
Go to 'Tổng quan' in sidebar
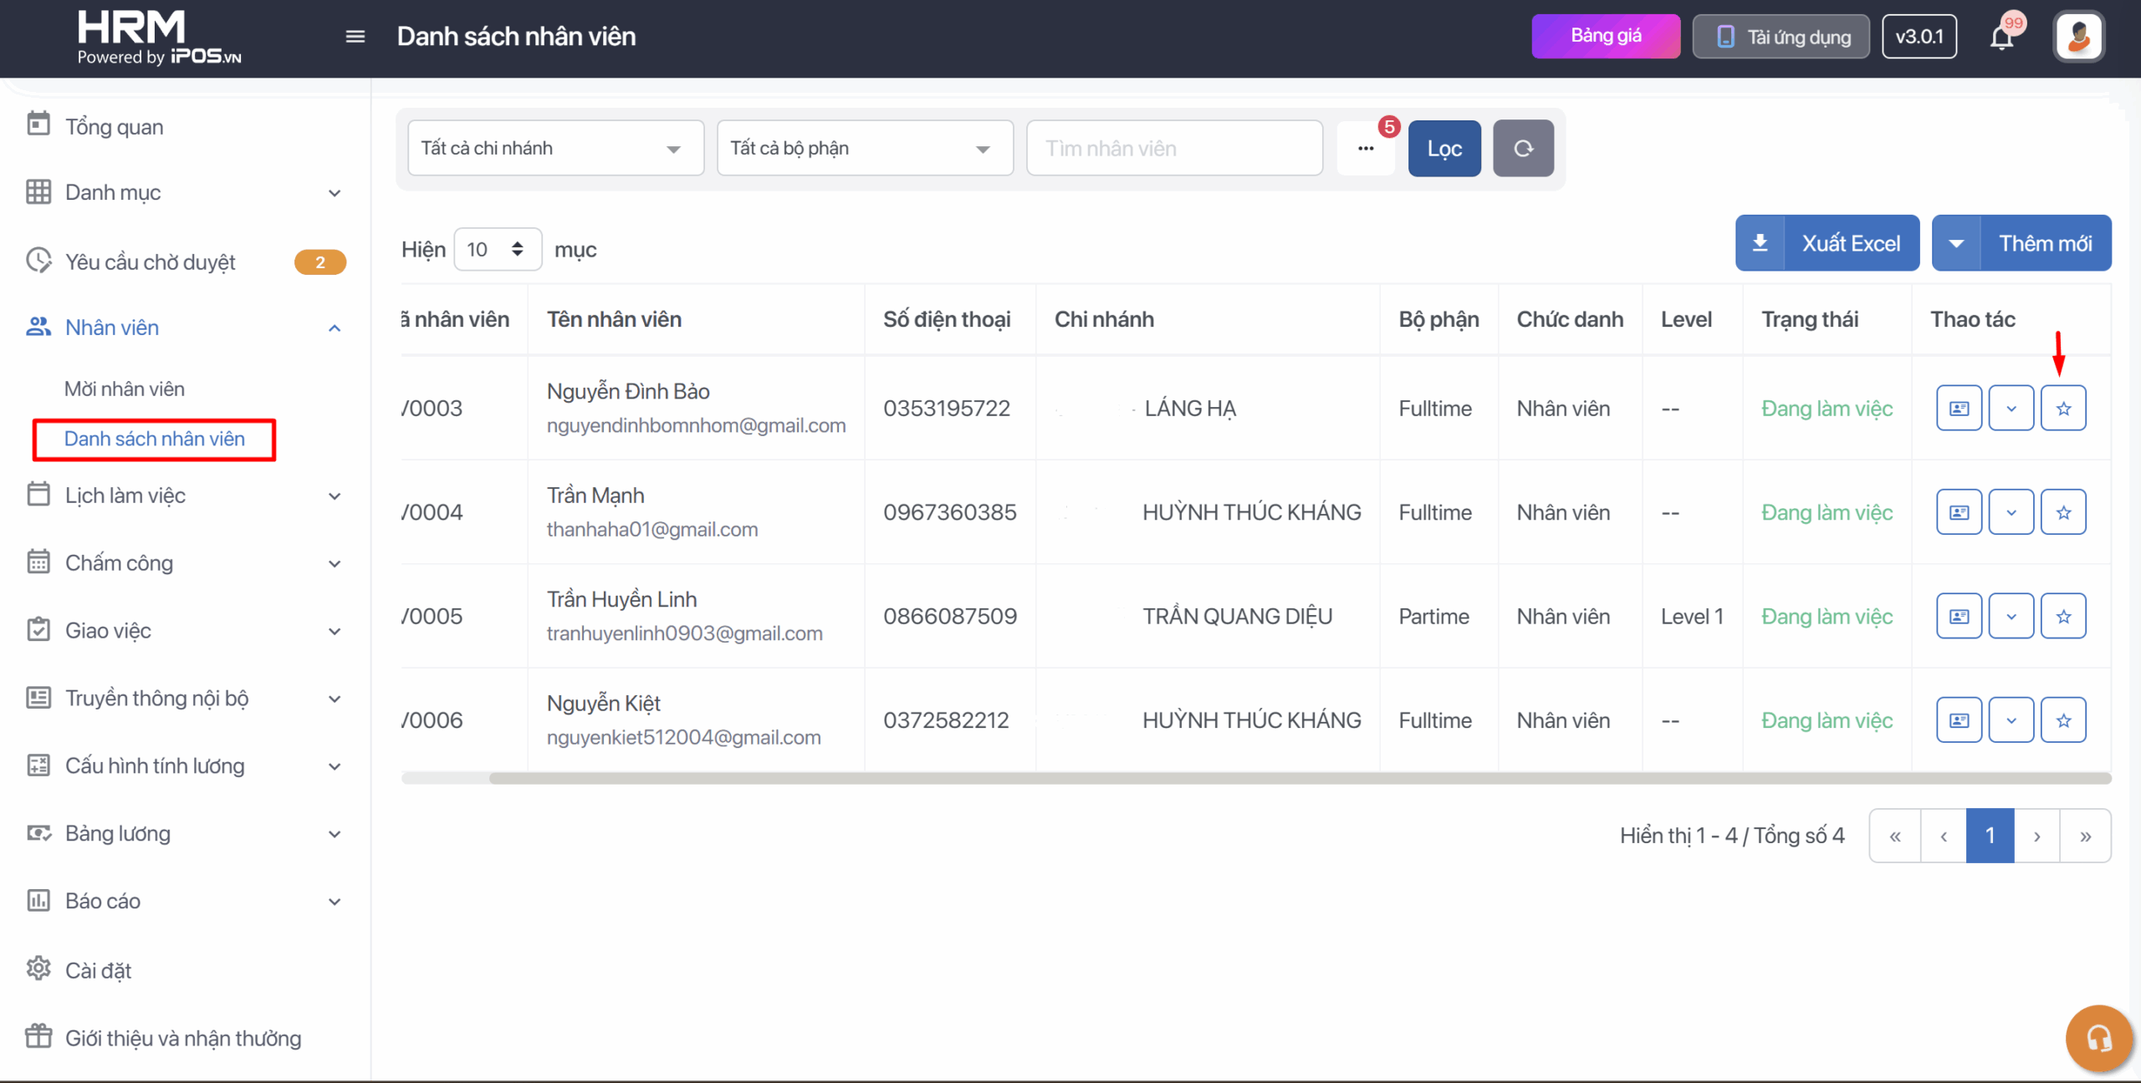pyautogui.click(x=115, y=127)
